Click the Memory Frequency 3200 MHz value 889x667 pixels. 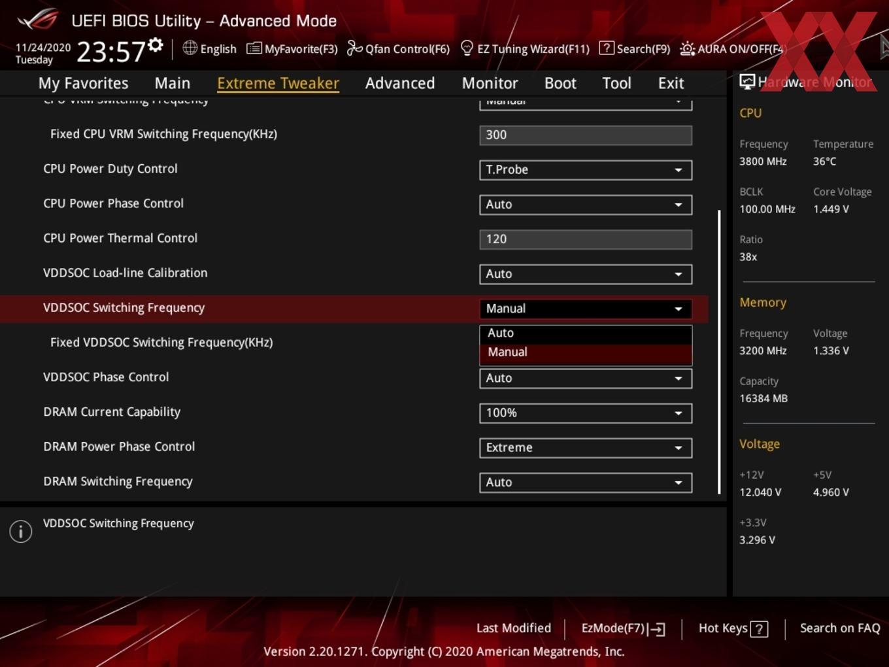763,351
